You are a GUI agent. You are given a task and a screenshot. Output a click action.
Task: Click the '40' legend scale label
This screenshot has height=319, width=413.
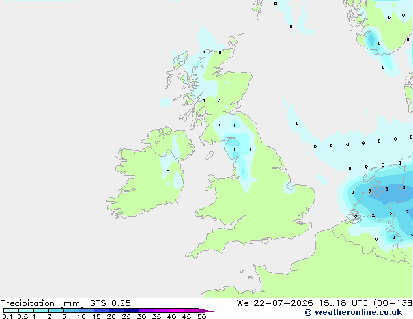[171, 316]
